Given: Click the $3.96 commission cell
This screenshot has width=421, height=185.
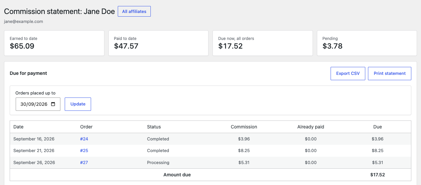Looking at the screenshot, I should (x=244, y=139).
